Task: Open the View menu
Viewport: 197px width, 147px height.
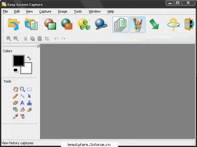Action: (x=29, y=11)
